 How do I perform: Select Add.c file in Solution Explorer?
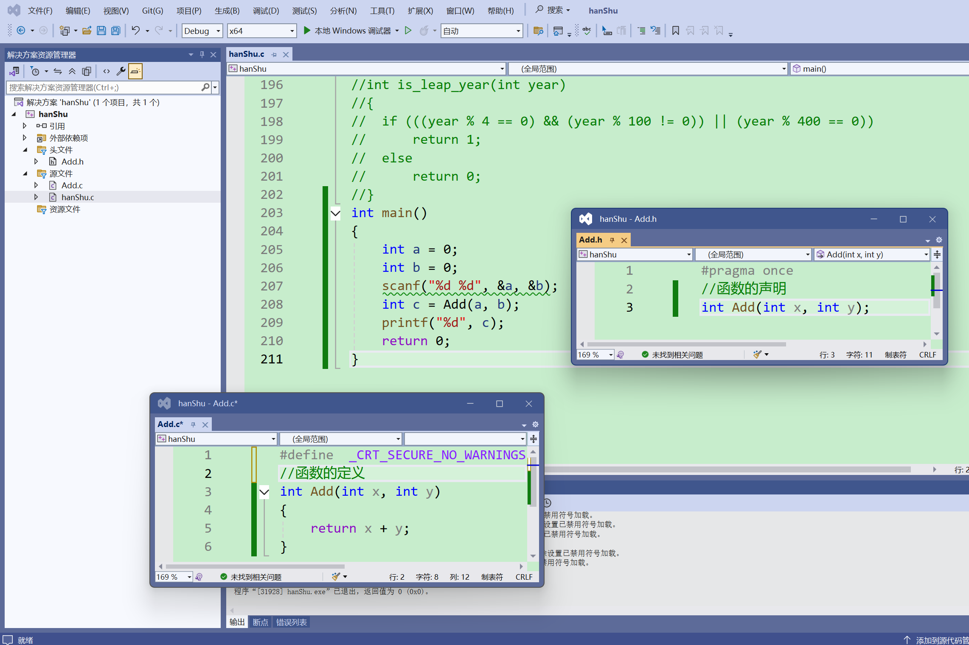tap(72, 185)
